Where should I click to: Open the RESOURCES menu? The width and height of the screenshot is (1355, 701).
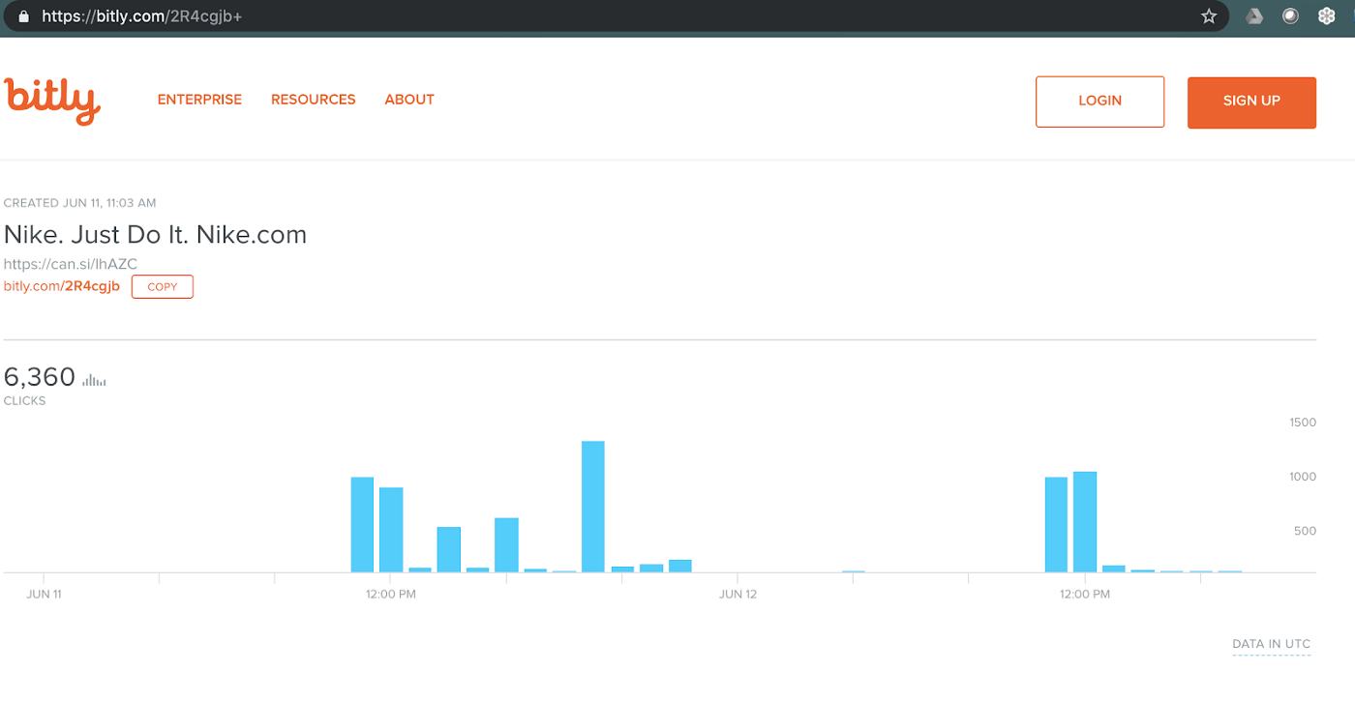pos(314,100)
